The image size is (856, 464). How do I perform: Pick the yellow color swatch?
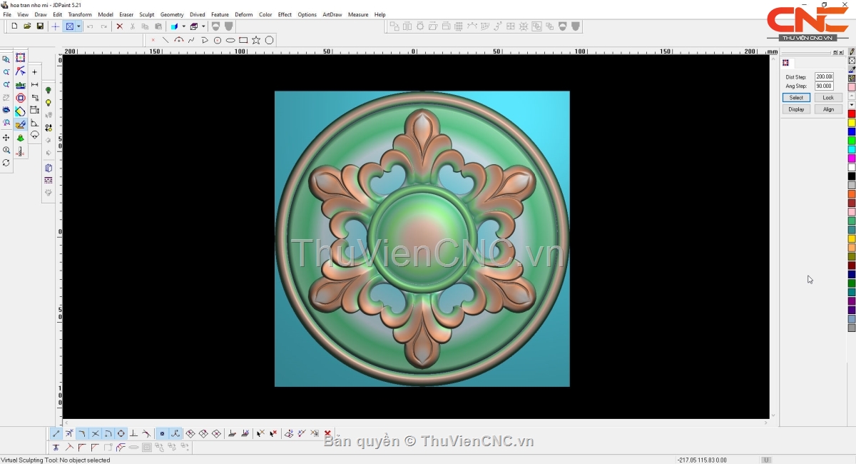point(852,123)
